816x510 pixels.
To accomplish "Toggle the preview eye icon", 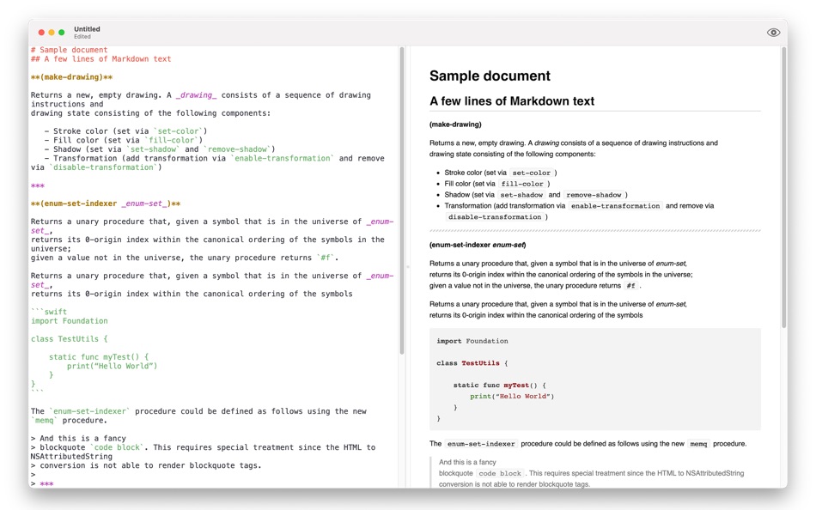I will [x=773, y=33].
